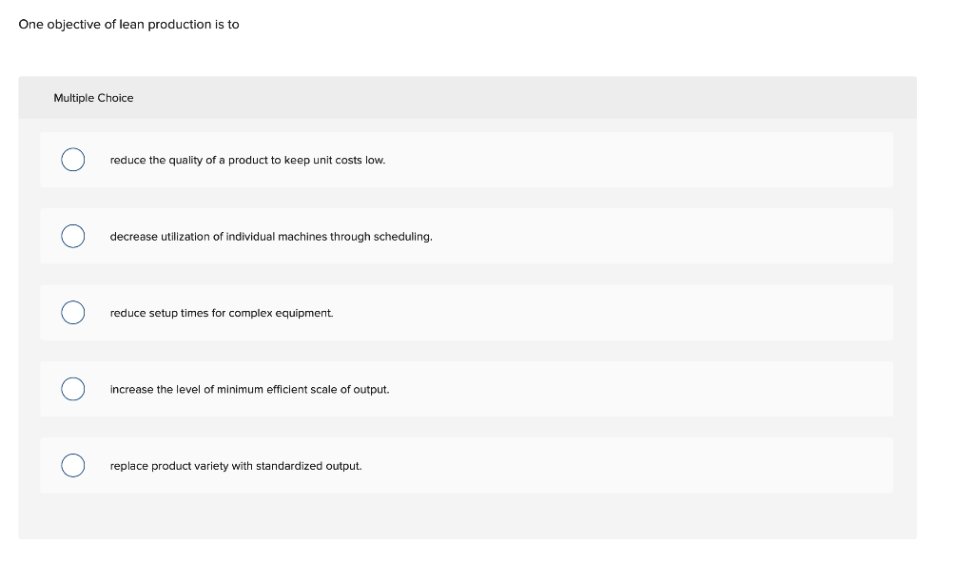Choose radio button for reduce setup times

click(72, 312)
